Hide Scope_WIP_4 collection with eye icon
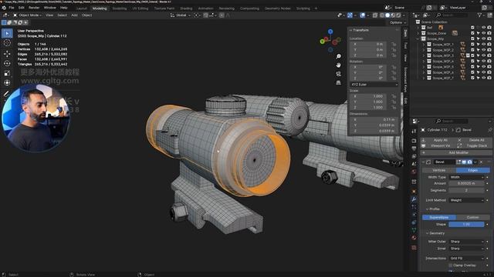Viewport: 494px width, 277px height. (484, 62)
